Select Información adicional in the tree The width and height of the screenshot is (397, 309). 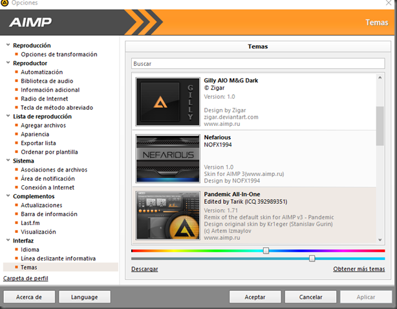click(x=50, y=90)
